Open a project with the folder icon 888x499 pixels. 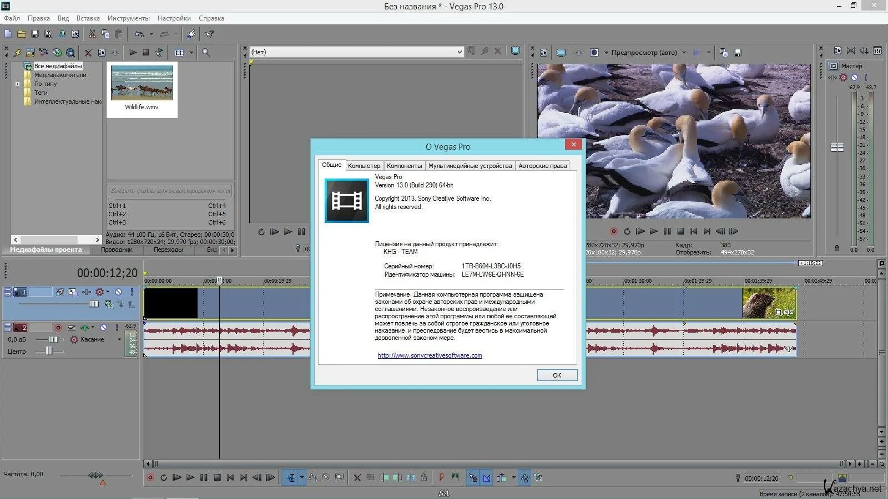[21, 34]
